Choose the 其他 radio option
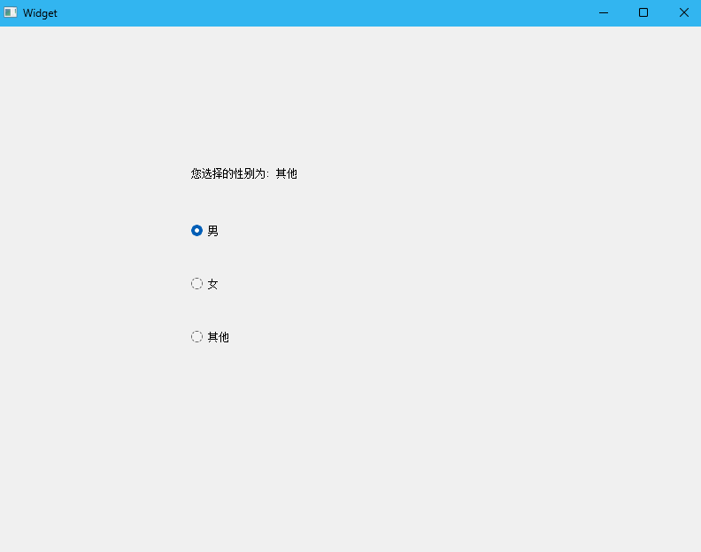 pos(210,336)
